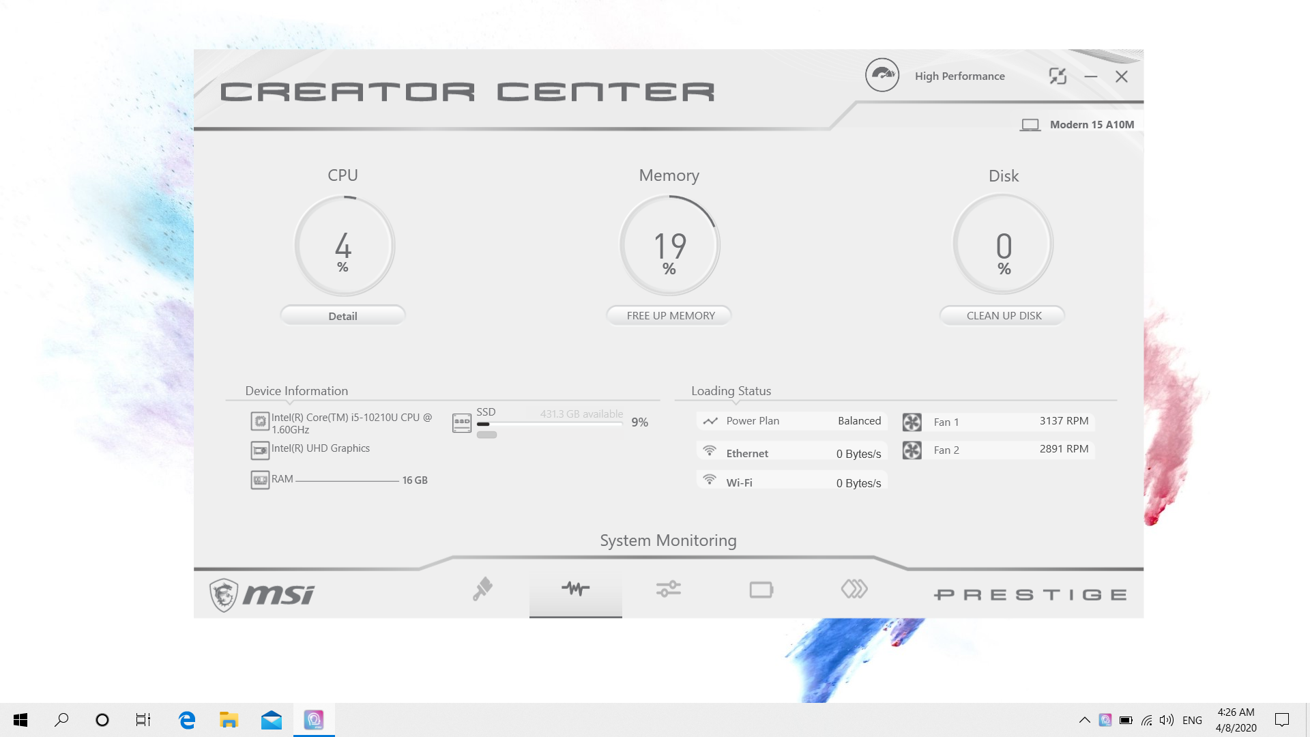This screenshot has height=737, width=1310.
Task: Click the Ethernet signal icon
Action: point(710,451)
